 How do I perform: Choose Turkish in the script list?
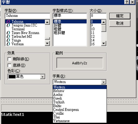click(80, 102)
